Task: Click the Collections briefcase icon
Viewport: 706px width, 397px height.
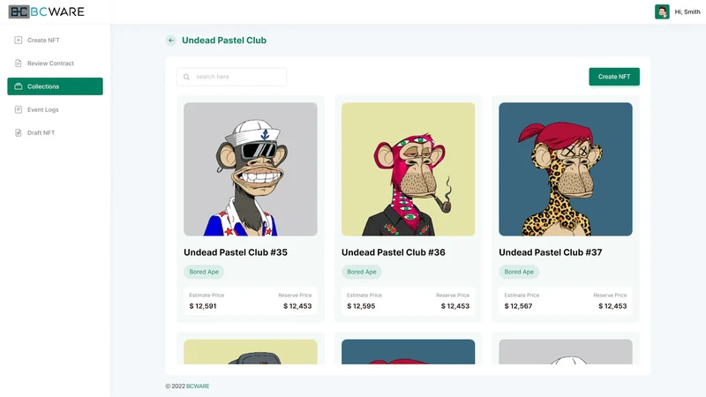Action: [18, 86]
